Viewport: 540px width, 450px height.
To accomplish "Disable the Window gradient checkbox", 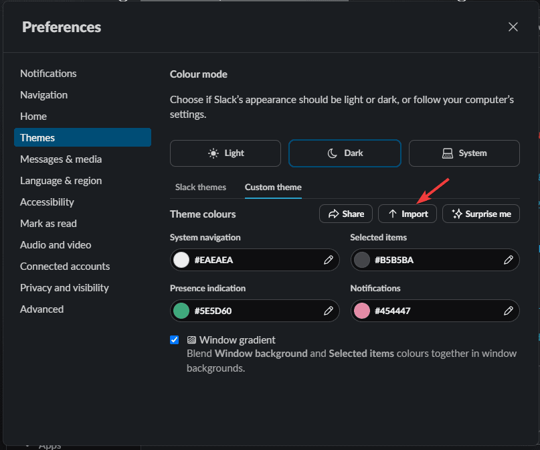I will (x=175, y=340).
